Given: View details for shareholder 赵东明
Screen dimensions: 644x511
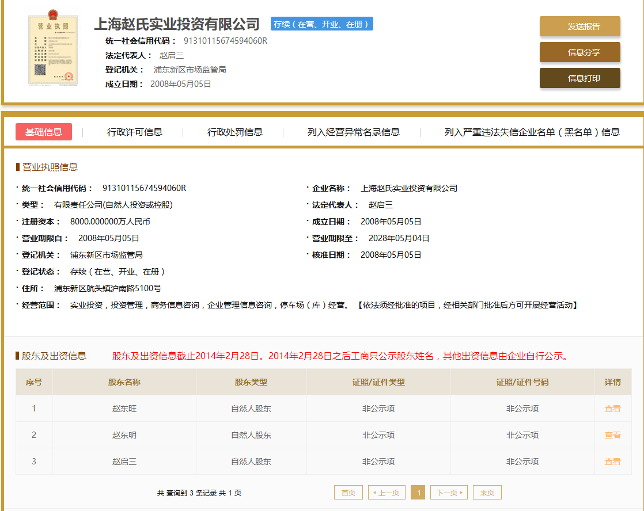Looking at the screenshot, I should (x=612, y=435).
